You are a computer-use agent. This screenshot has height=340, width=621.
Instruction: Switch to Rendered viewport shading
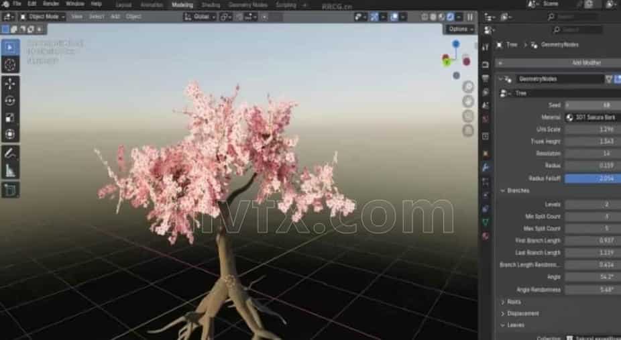point(450,17)
